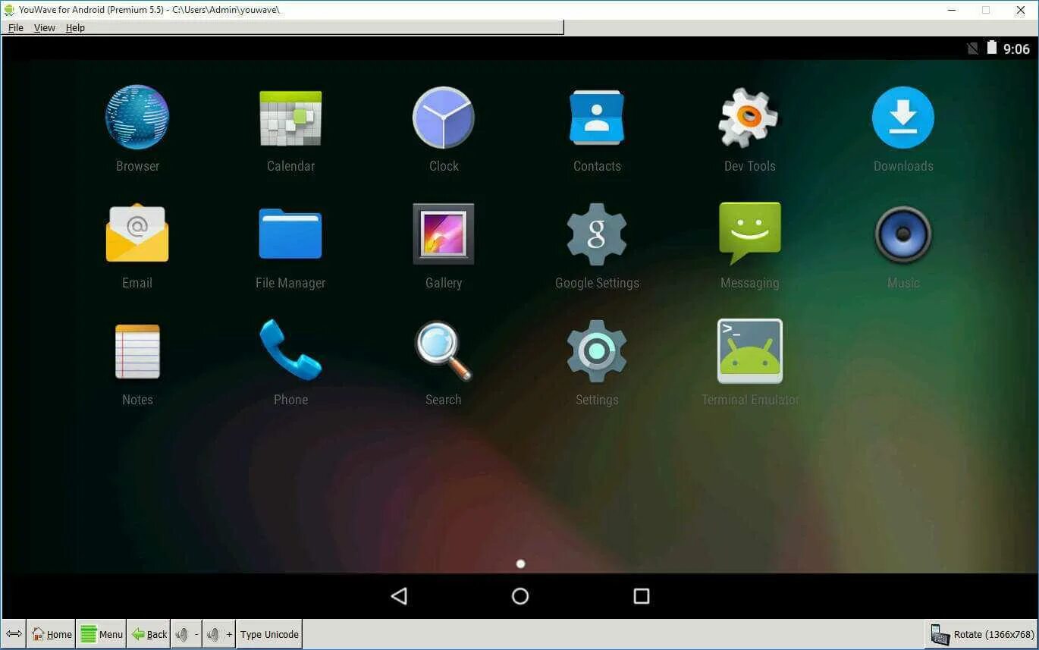Tap the Android recent apps square
The height and width of the screenshot is (650, 1039).
click(x=642, y=596)
